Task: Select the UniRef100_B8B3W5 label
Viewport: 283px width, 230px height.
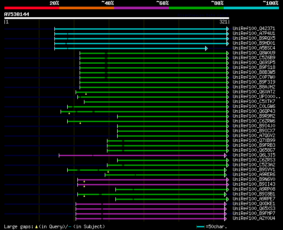Action: click(254, 73)
